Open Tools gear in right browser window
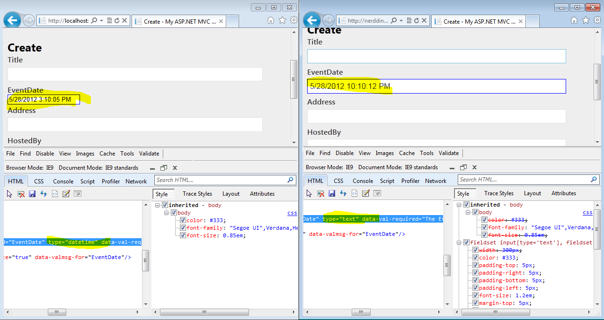Viewport: 604px width, 320px height. click(597, 20)
